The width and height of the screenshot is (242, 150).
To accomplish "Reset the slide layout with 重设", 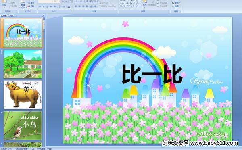I will tap(31, 3).
